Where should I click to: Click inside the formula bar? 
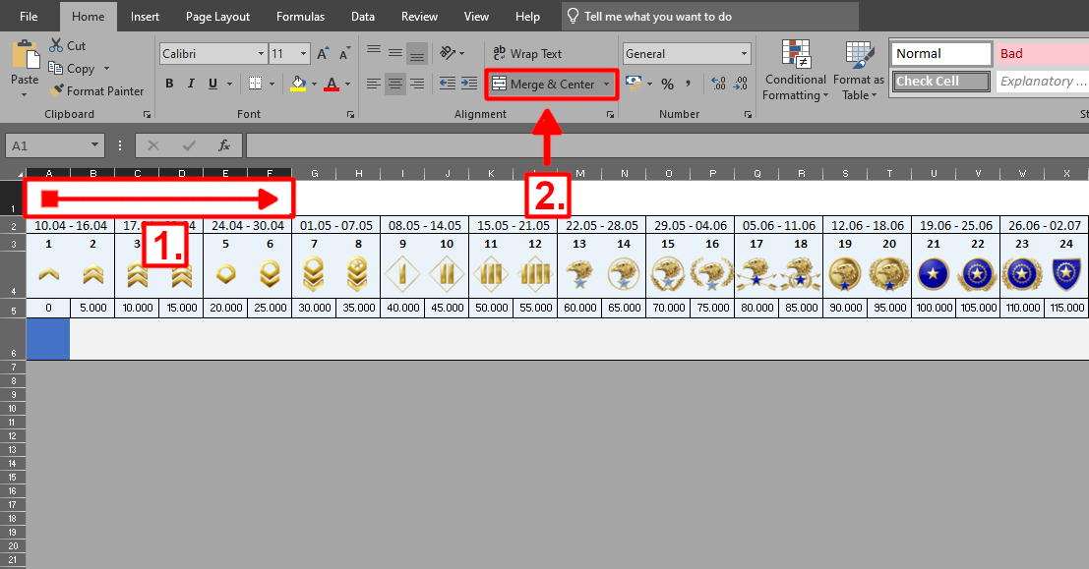(x=667, y=145)
